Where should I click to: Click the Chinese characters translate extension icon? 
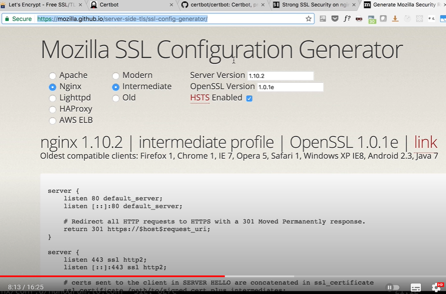[x=432, y=19]
